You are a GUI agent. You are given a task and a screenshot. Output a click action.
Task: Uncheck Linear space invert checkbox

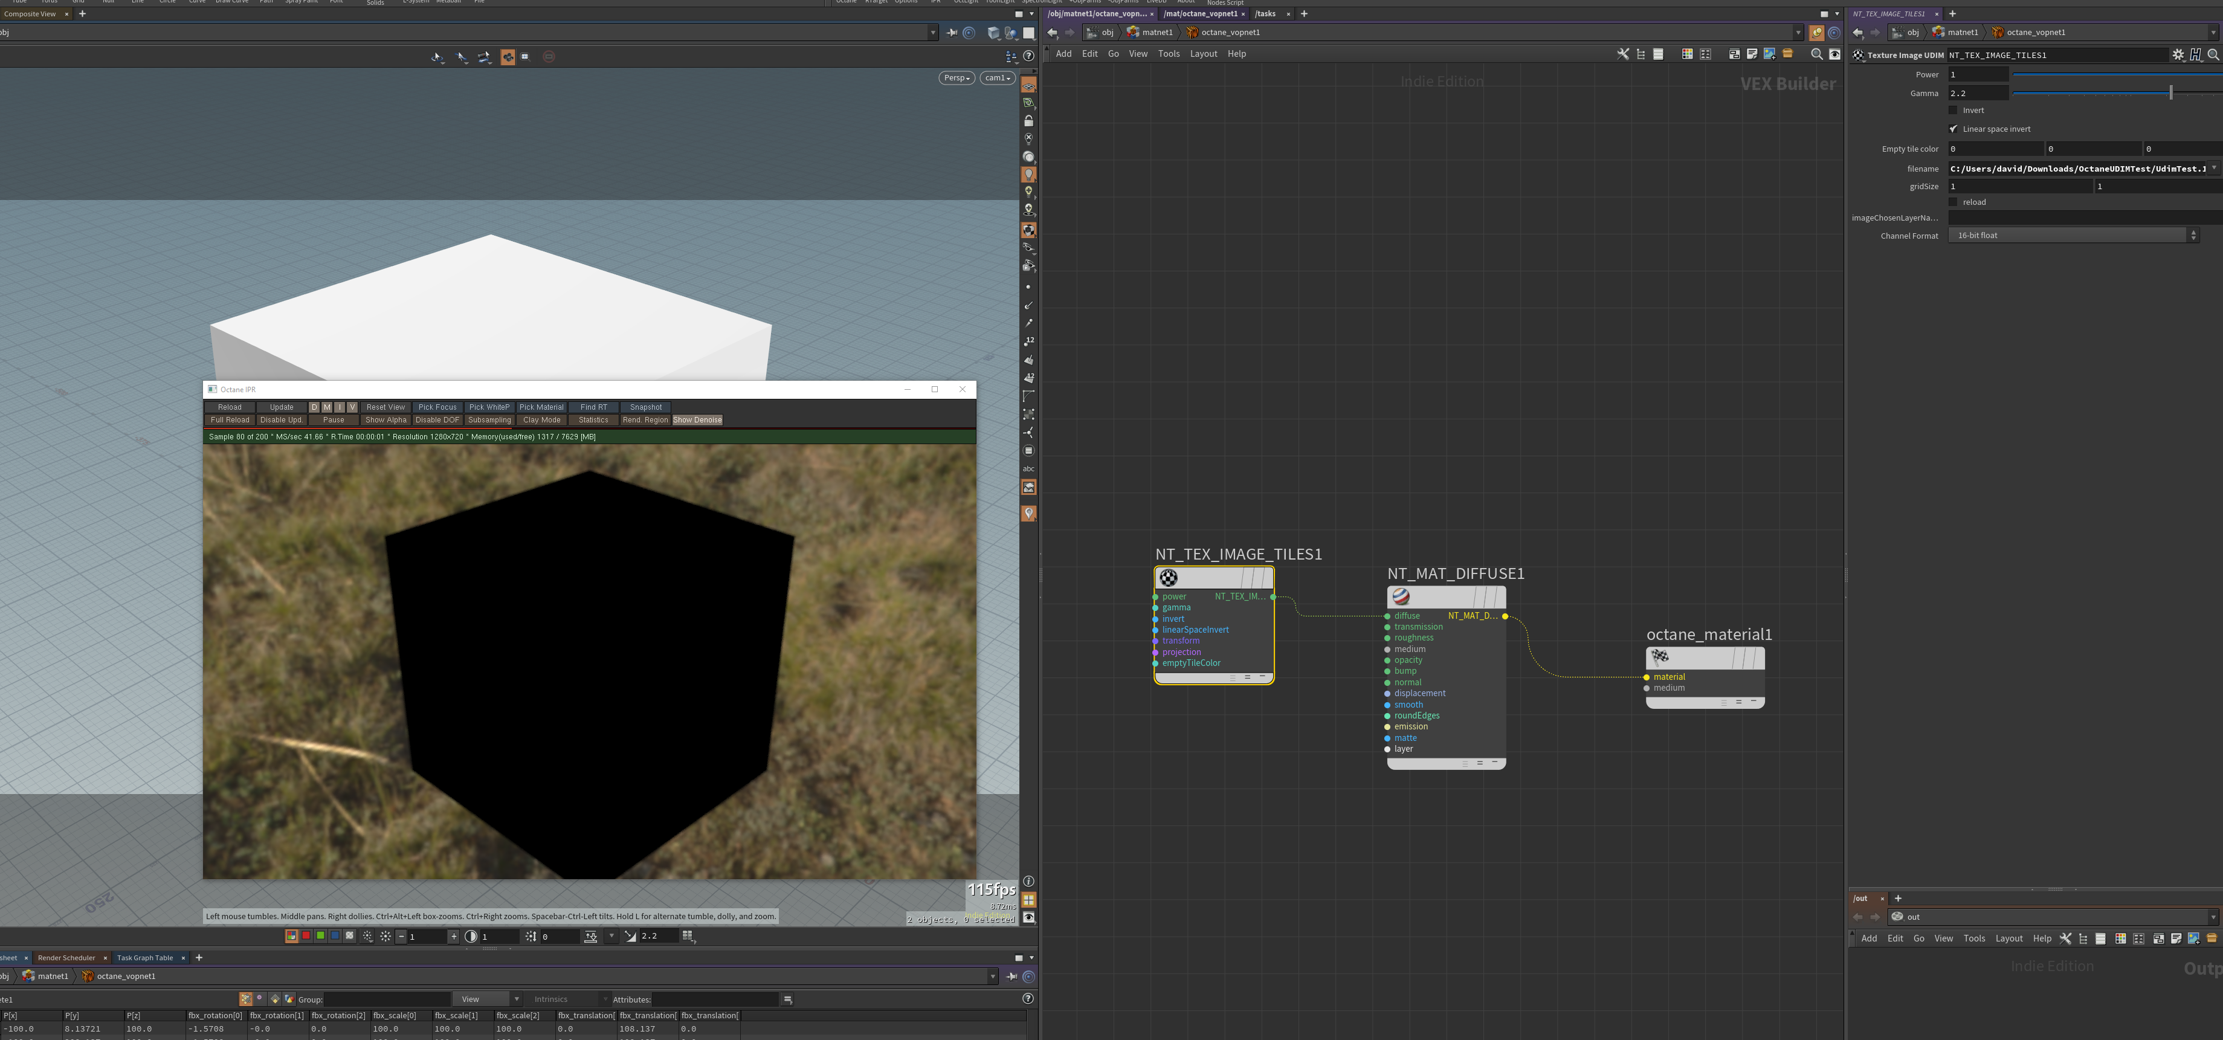coord(1954,129)
